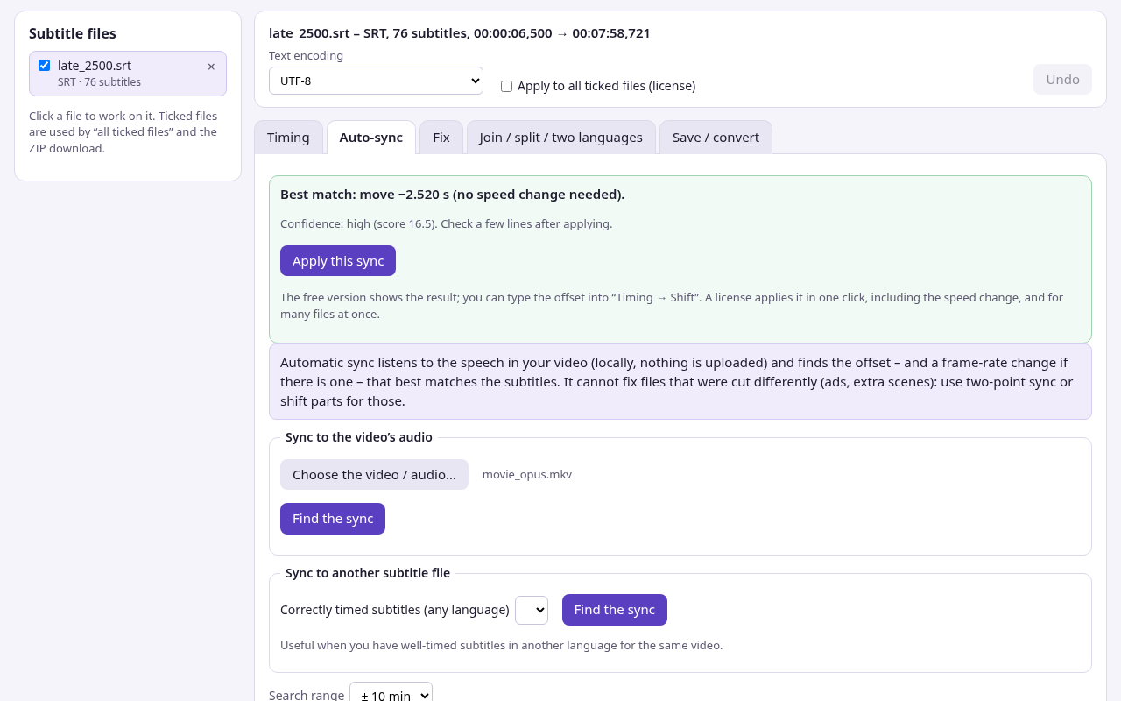
Task: Click the Sync to another subtitle file legend
Action: [x=368, y=573]
